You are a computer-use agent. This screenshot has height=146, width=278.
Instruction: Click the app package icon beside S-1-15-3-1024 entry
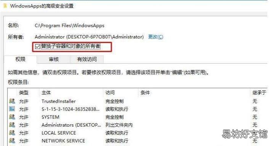coord(12,109)
